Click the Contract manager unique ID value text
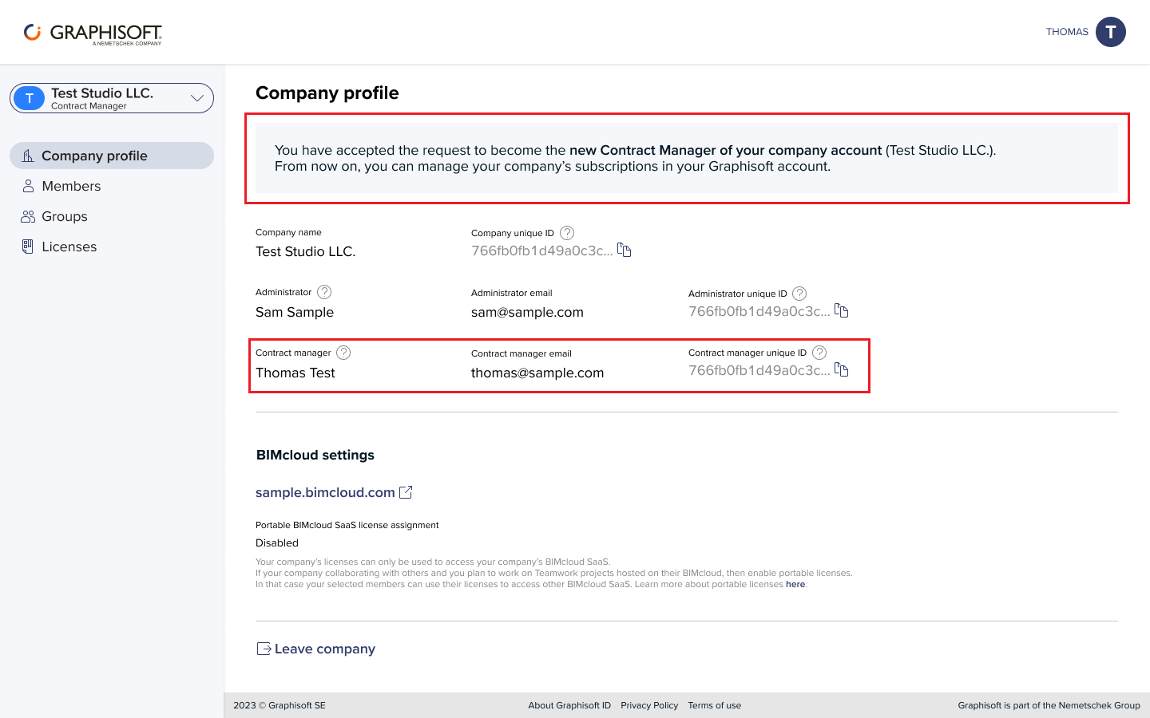This screenshot has width=1150, height=718. (759, 370)
